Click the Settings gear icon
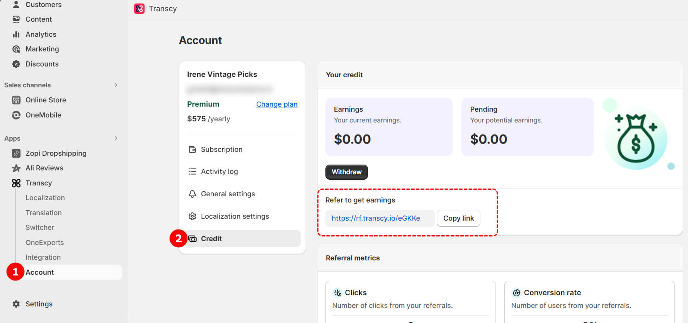Image resolution: width=688 pixels, height=323 pixels. (16, 304)
